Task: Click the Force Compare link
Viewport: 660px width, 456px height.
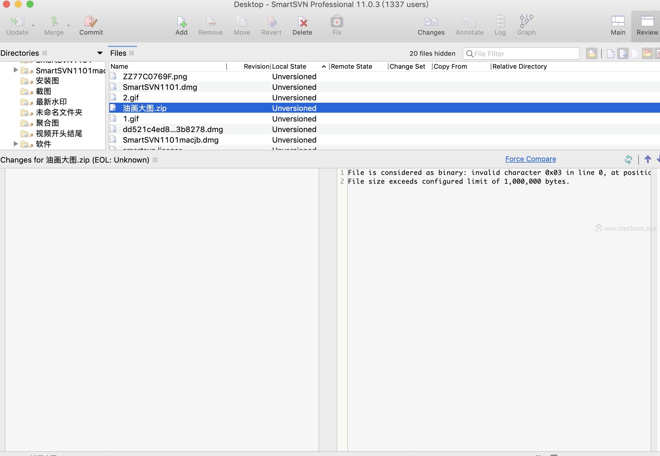Action: click(x=530, y=159)
